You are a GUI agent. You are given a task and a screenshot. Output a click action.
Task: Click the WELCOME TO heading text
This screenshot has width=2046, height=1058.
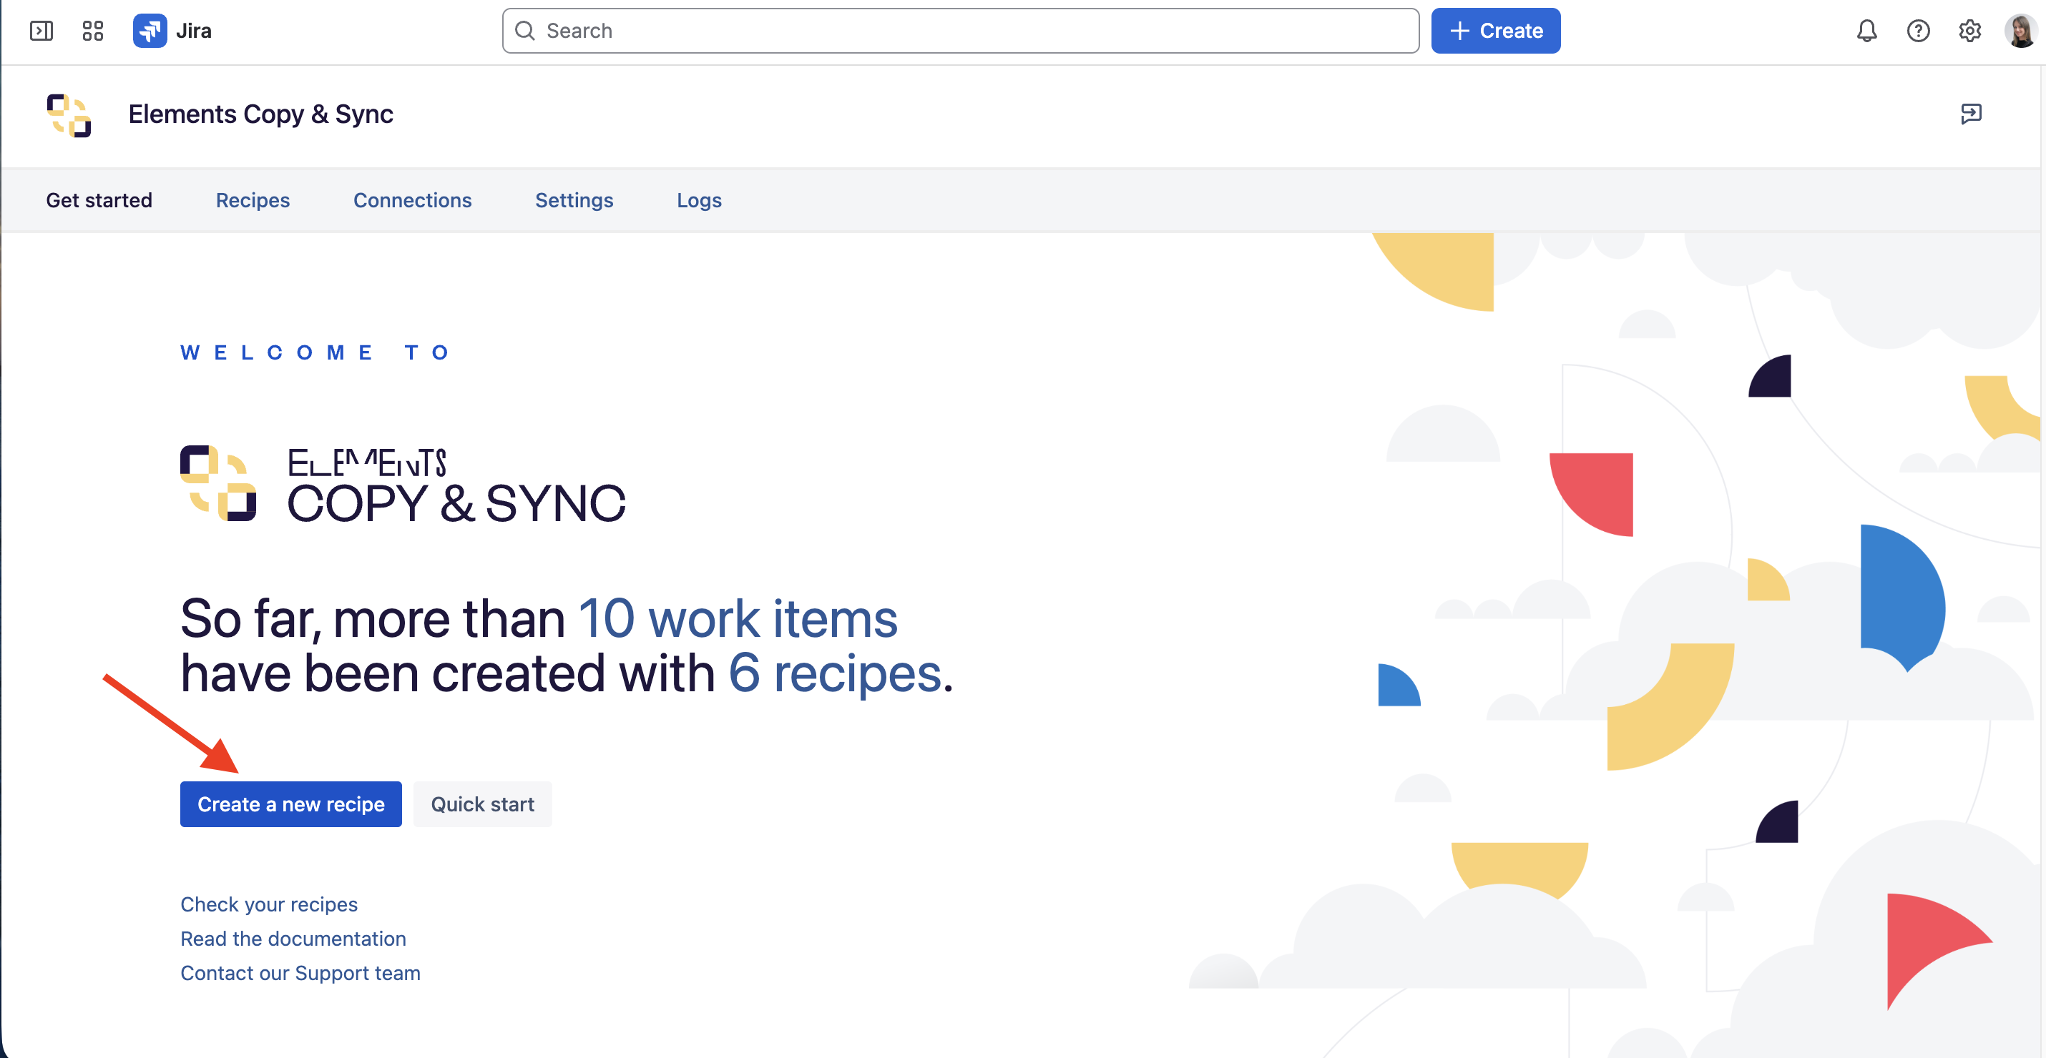(316, 352)
